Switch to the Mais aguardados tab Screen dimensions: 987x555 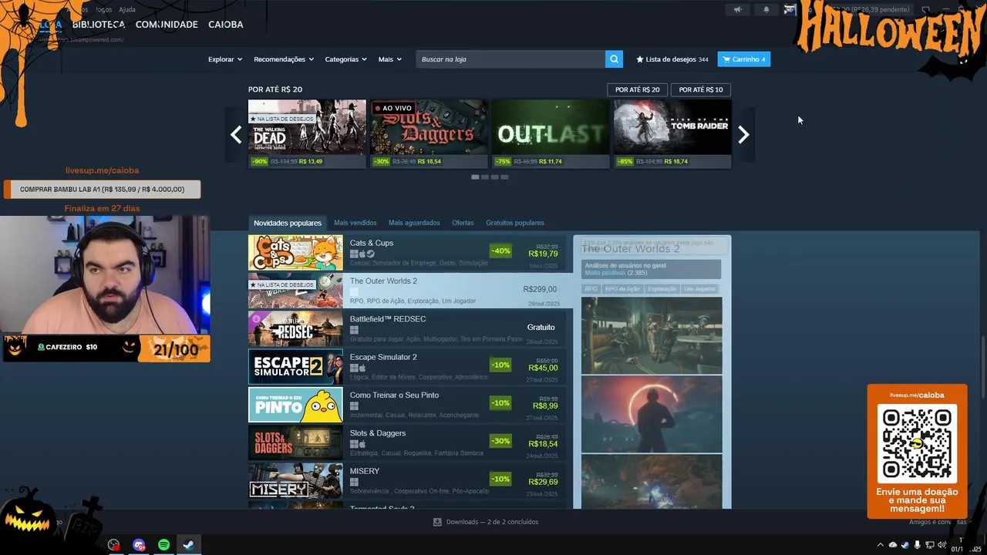pos(414,223)
